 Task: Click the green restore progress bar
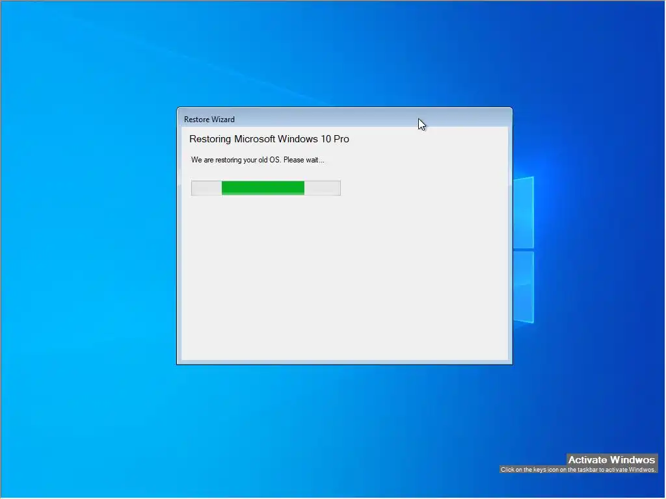click(266, 188)
